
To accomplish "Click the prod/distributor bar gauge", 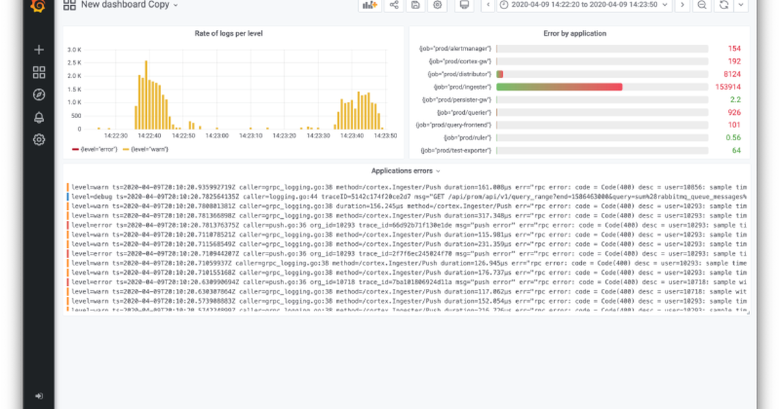I will click(602, 74).
